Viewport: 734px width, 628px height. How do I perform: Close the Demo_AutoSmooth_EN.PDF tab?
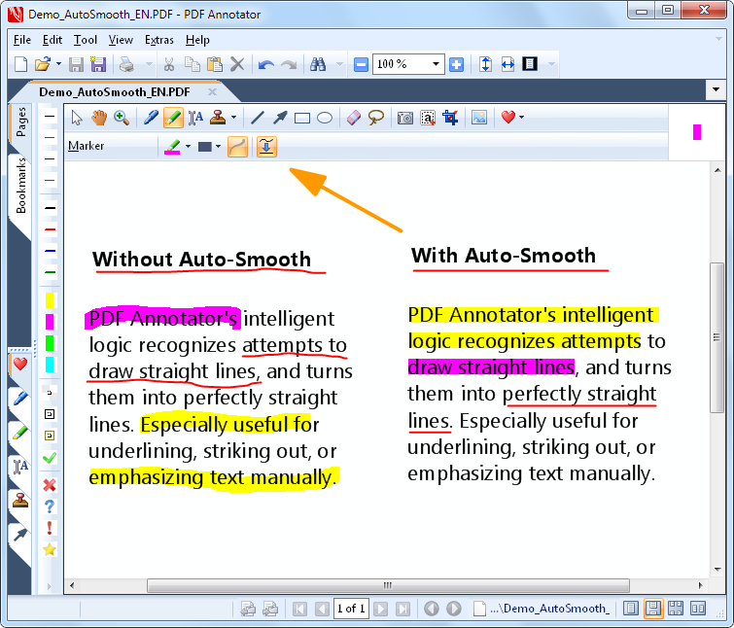[213, 92]
